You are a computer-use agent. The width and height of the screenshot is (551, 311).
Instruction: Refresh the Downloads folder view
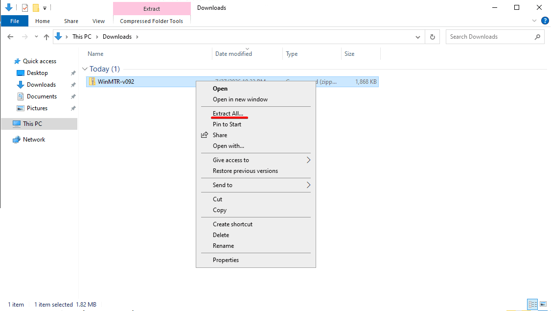pos(433,37)
